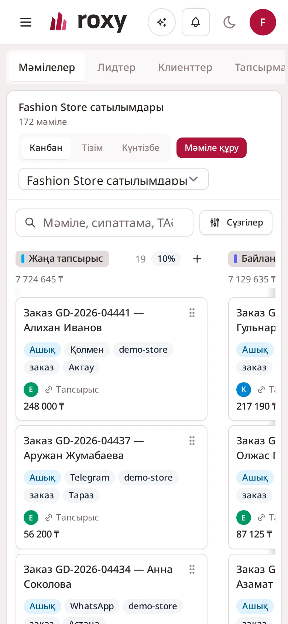Select Канбан view

pos(46,148)
